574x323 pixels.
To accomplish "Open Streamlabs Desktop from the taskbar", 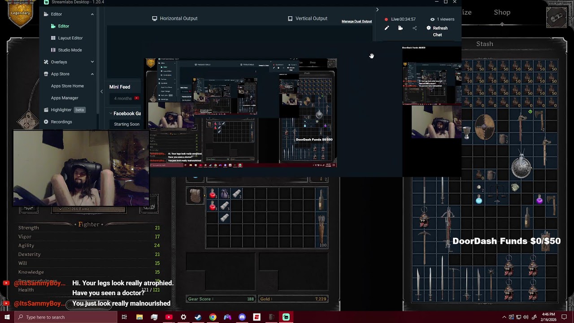I will point(286,317).
